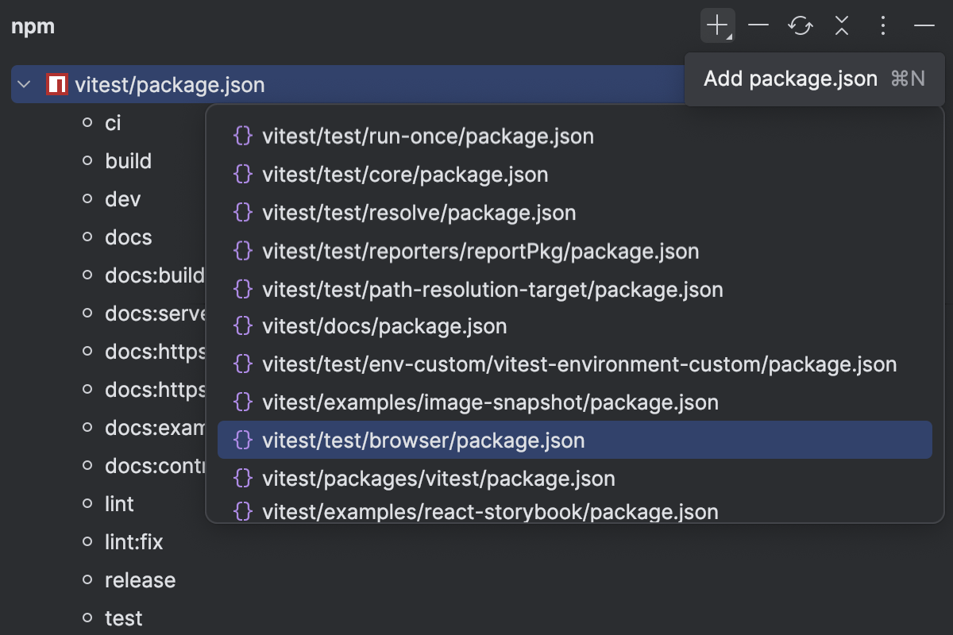Hide the npm tool window with the minimize icon
953x635 pixels.
[x=924, y=25]
